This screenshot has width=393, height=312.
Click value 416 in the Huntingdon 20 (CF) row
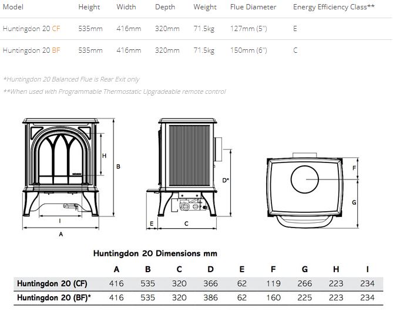[x=116, y=283]
